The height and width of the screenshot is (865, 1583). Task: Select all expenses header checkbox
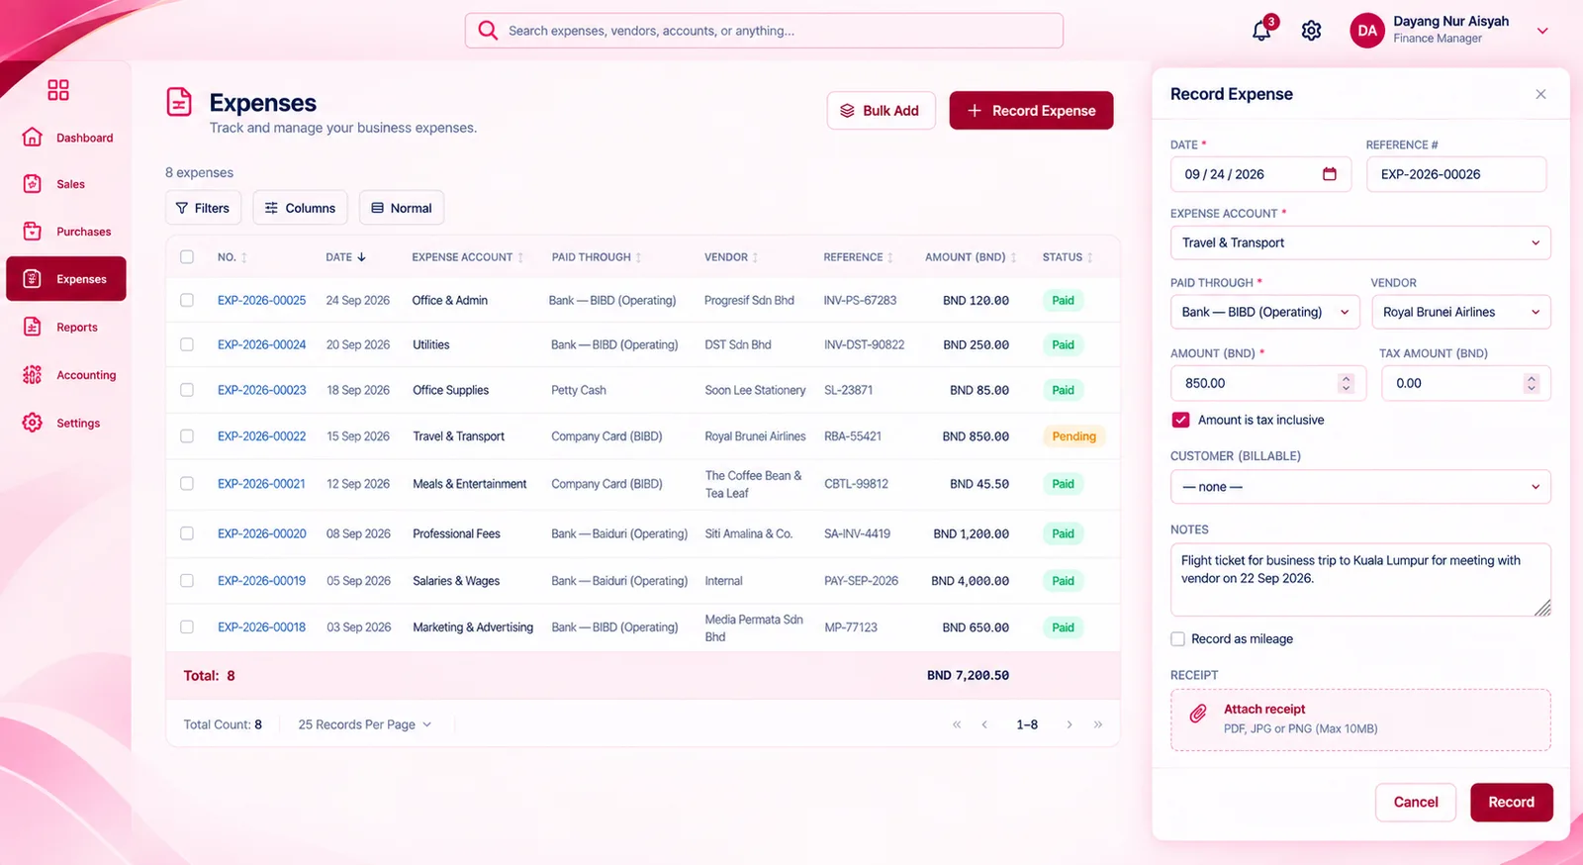[187, 257]
